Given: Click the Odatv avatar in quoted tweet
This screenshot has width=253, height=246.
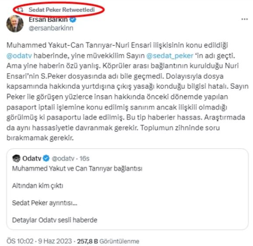Looking at the screenshot, I should tap(16, 158).
